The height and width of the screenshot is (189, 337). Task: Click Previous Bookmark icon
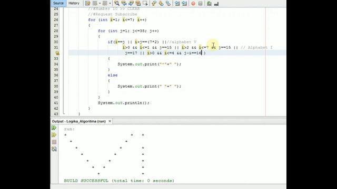point(154,3)
